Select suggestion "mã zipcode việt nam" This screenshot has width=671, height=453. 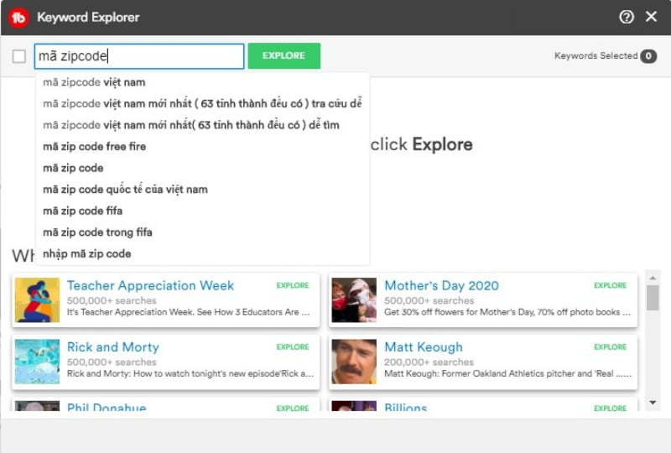tap(94, 82)
